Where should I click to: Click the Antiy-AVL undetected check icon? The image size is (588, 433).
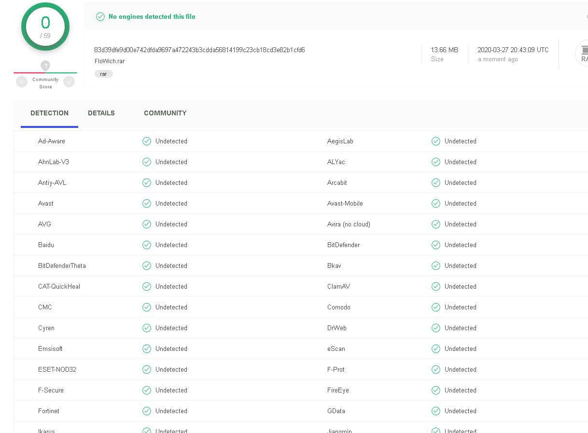(x=147, y=182)
